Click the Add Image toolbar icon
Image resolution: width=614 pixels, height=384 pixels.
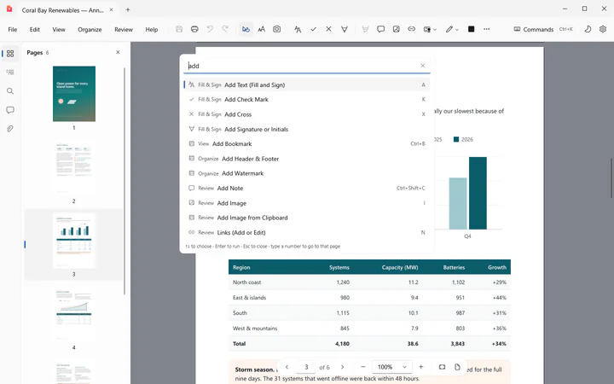pos(397,29)
